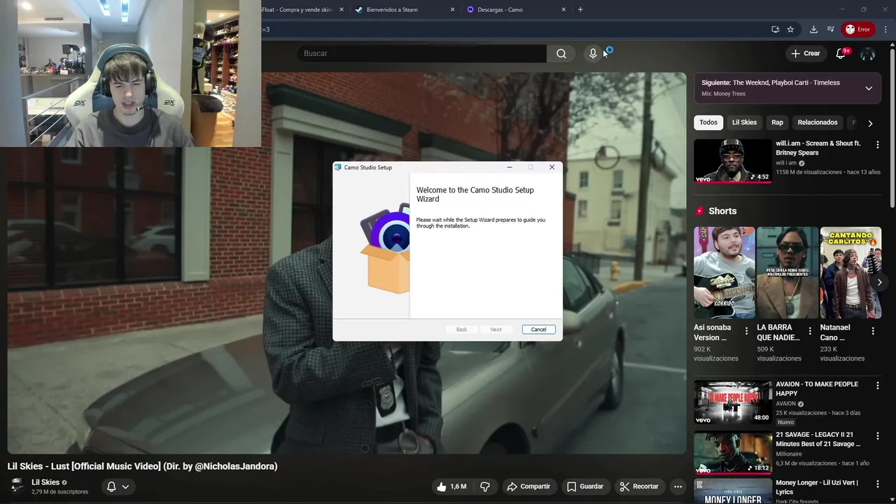896x504 pixels.
Task: Open options for Money Longer lyrics video
Action: [x=877, y=484]
